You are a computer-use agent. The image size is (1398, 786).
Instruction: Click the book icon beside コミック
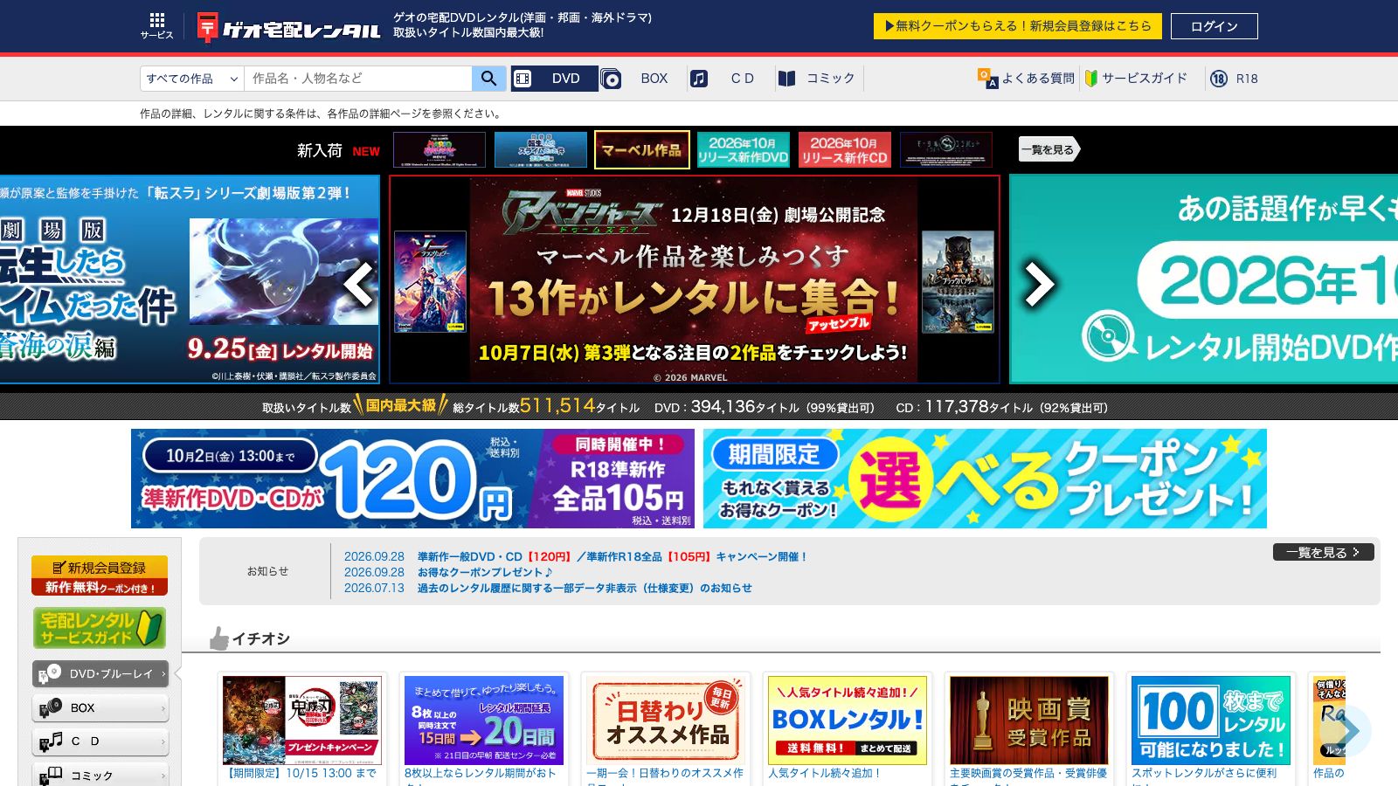point(787,79)
